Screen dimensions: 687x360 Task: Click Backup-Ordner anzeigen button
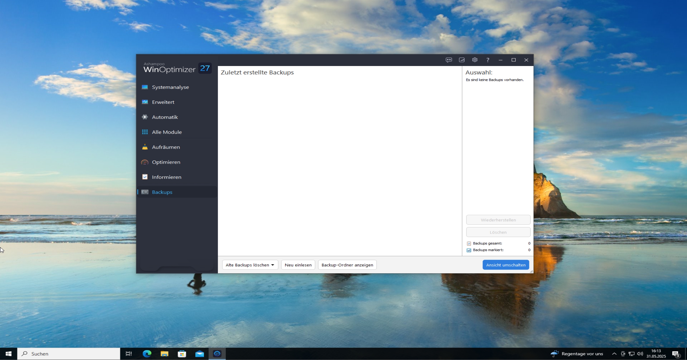(347, 265)
